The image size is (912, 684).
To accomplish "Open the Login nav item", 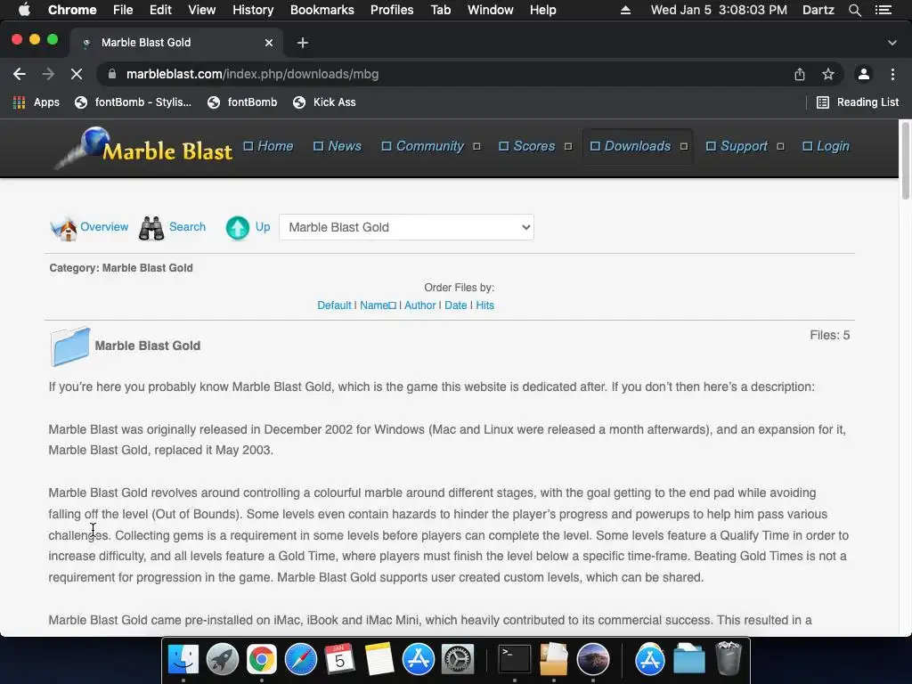I will (826, 146).
